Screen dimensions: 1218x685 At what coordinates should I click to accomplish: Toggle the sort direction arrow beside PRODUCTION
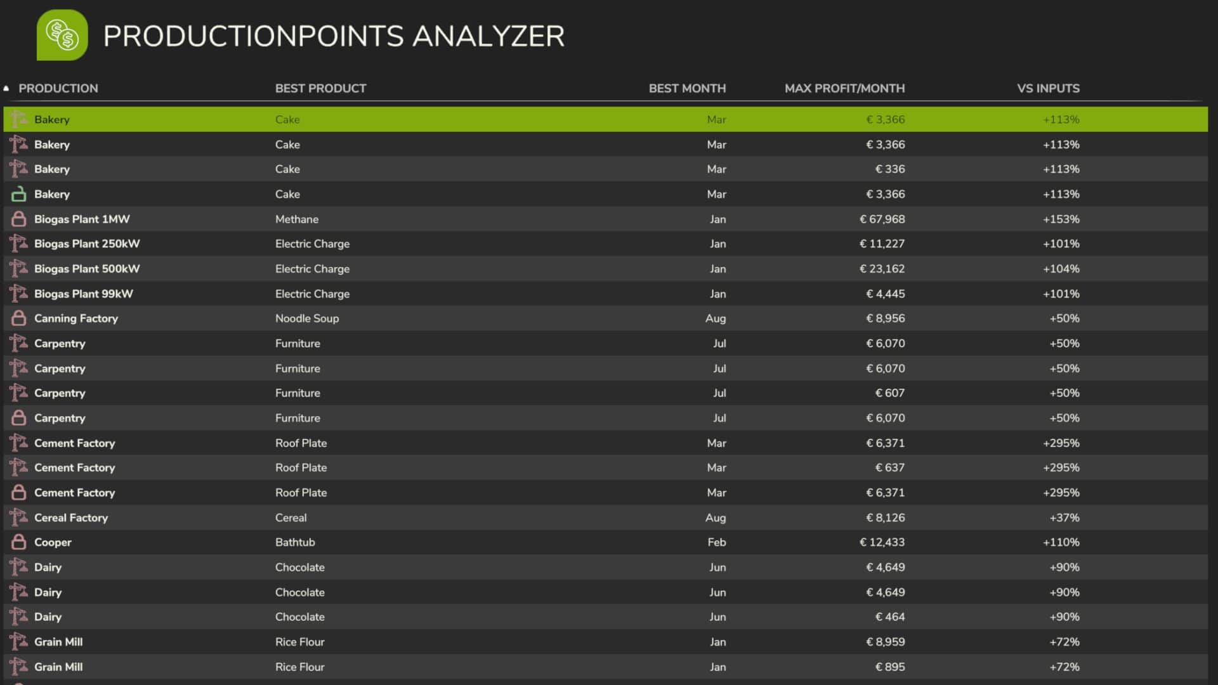[x=6, y=88]
